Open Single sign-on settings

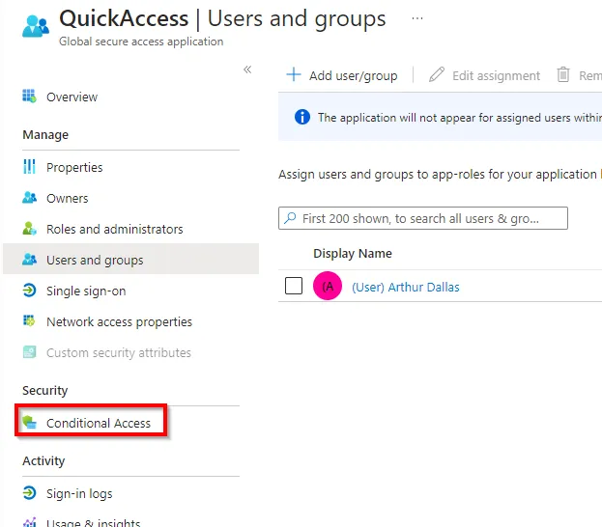(x=86, y=291)
